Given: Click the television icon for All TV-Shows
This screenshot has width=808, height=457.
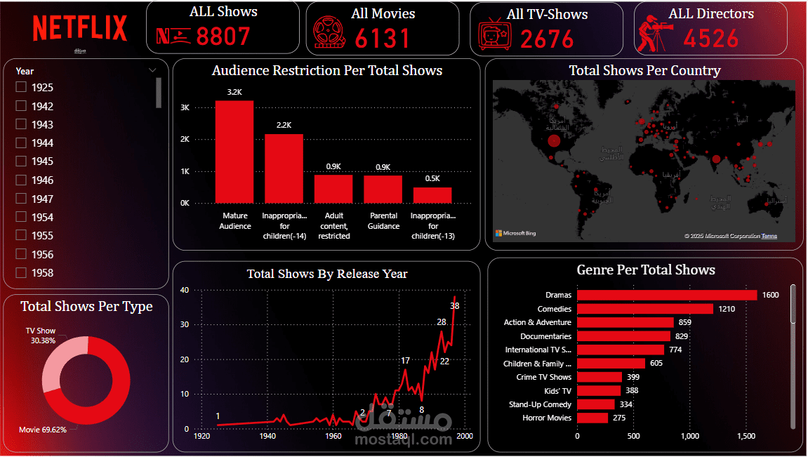Looking at the screenshot, I should [x=495, y=34].
